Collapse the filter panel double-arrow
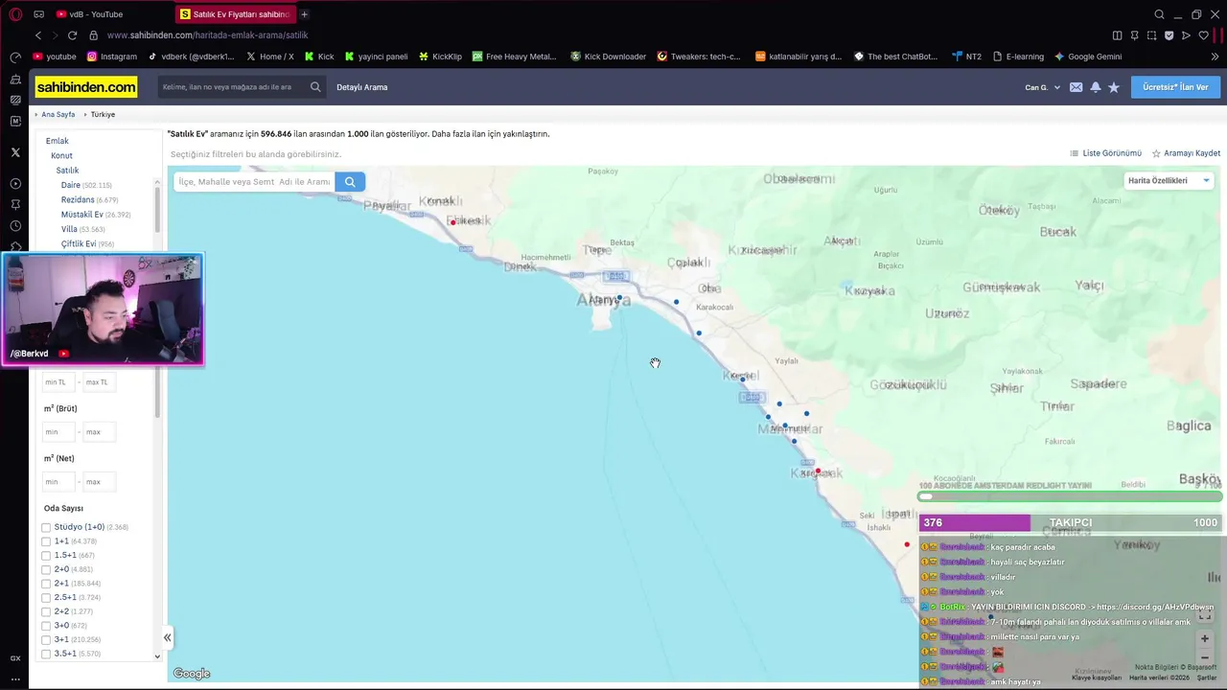 pyautogui.click(x=167, y=637)
